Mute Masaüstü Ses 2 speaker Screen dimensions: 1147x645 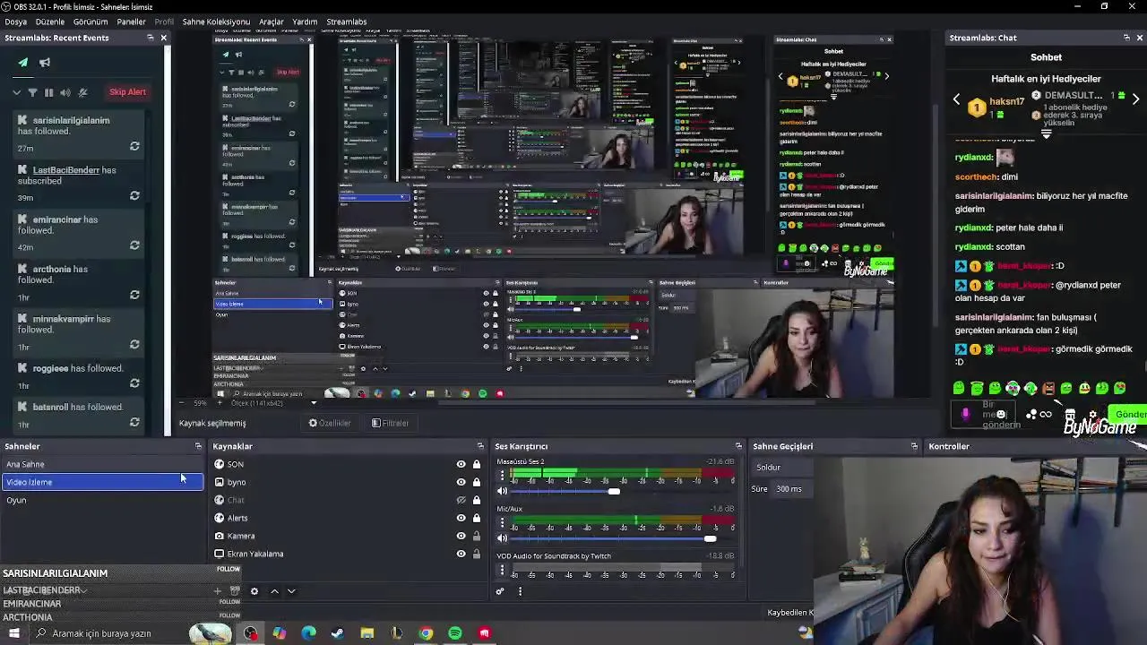(502, 491)
